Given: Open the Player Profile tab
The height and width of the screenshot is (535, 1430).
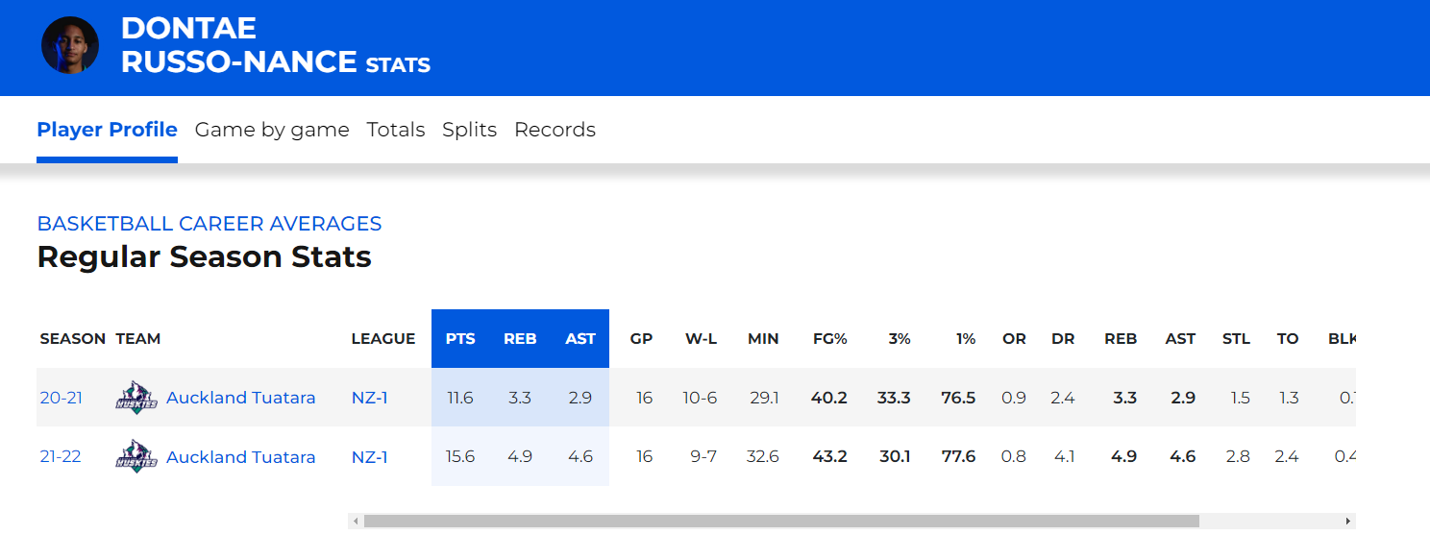Looking at the screenshot, I should (107, 130).
